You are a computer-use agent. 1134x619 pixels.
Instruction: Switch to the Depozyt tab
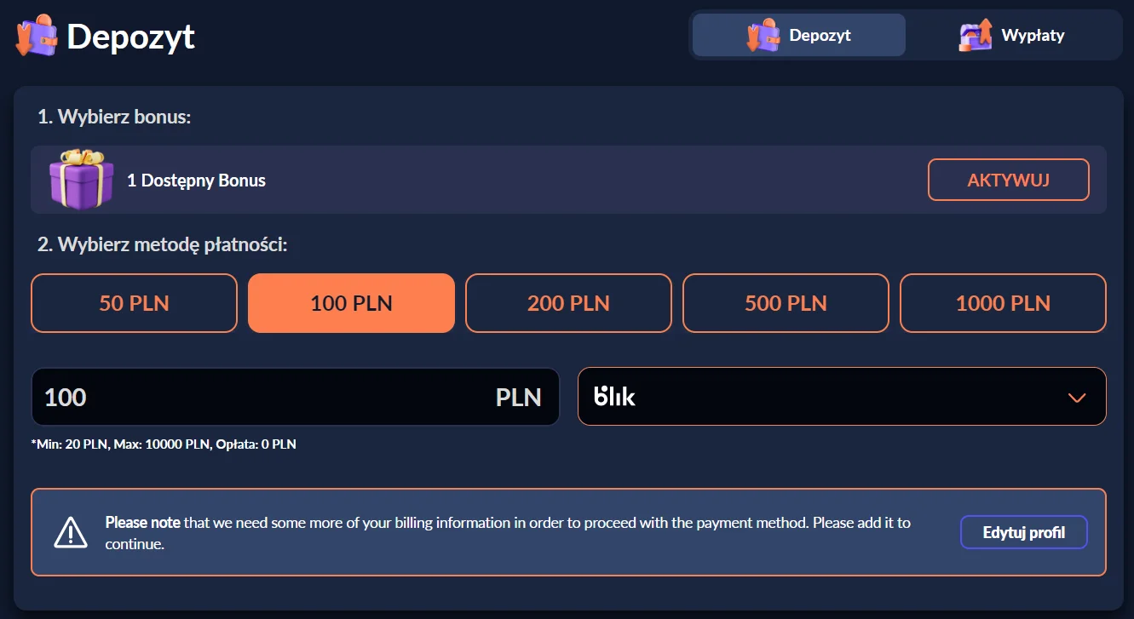797,35
